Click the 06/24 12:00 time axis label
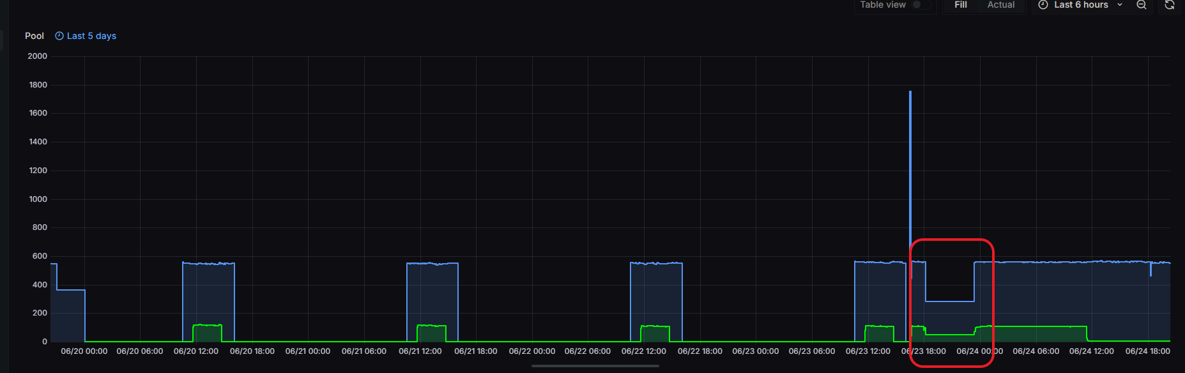Screen dimensions: 1185x373 [1092, 351]
